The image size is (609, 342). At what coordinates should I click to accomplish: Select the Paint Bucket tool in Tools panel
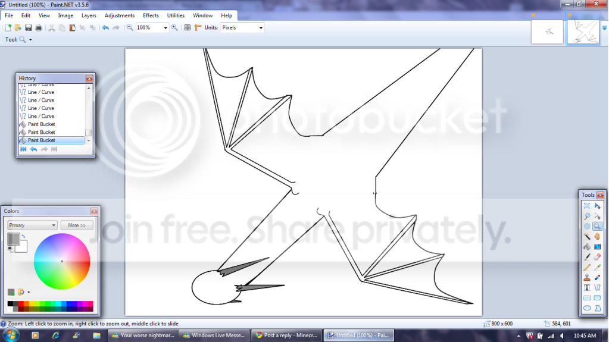[x=587, y=247]
